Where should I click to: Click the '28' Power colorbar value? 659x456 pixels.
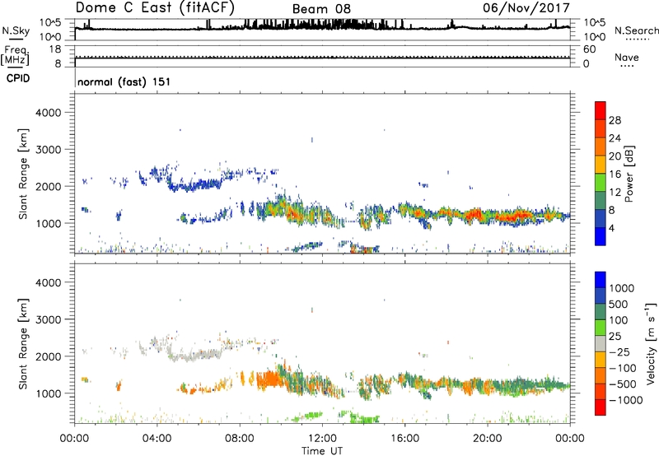pyautogui.click(x=615, y=120)
